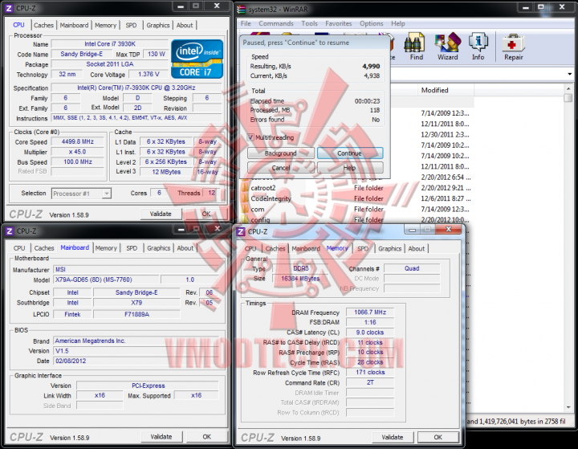
Task: Click Help button in benchmark dialog
Action: point(350,168)
